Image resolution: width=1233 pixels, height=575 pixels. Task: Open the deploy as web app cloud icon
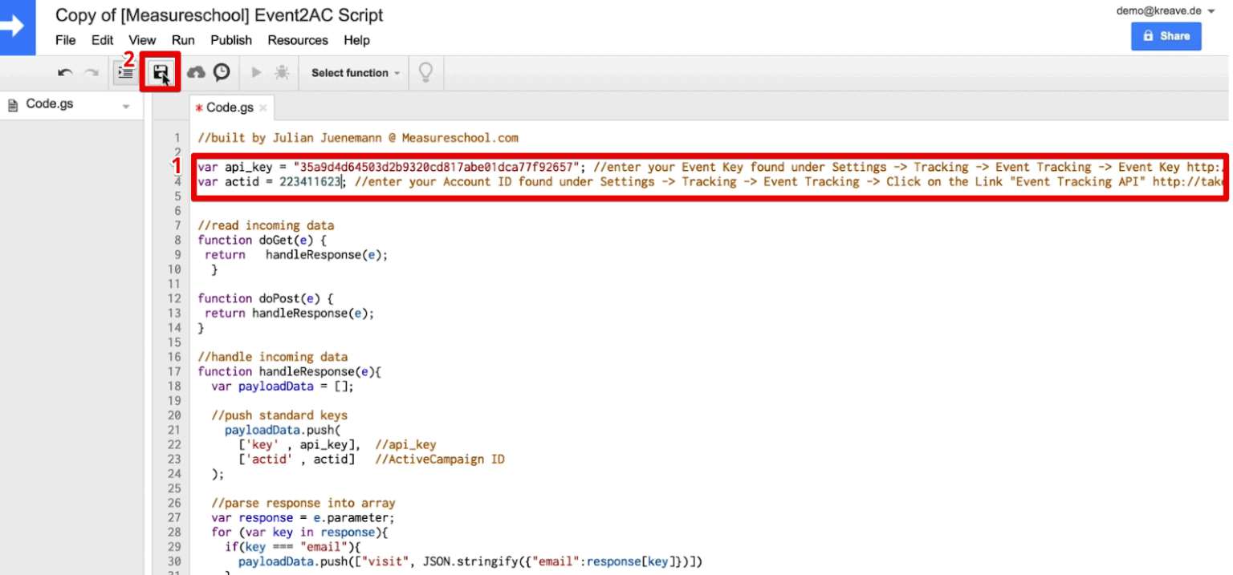click(x=197, y=72)
